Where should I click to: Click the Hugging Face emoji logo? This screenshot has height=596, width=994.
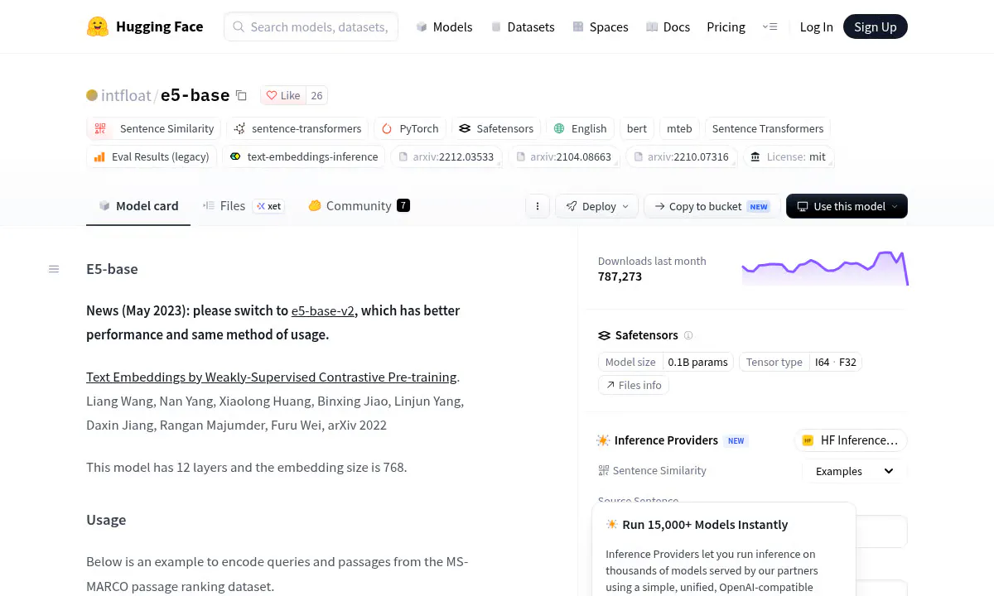tap(98, 26)
